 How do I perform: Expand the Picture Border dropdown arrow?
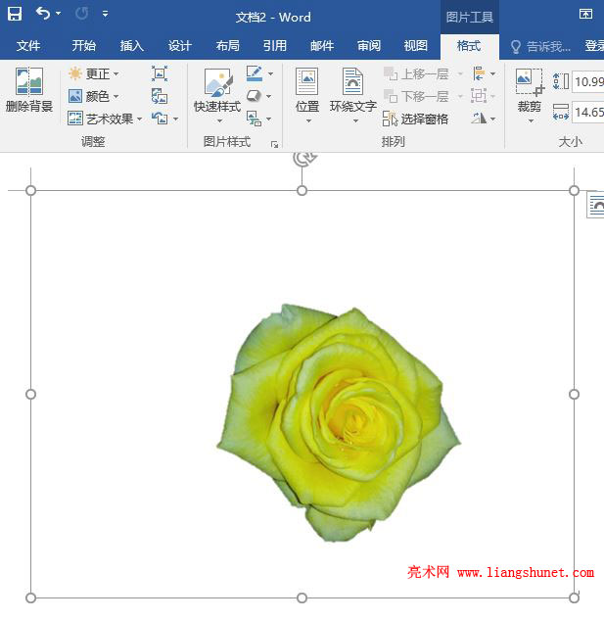point(271,73)
